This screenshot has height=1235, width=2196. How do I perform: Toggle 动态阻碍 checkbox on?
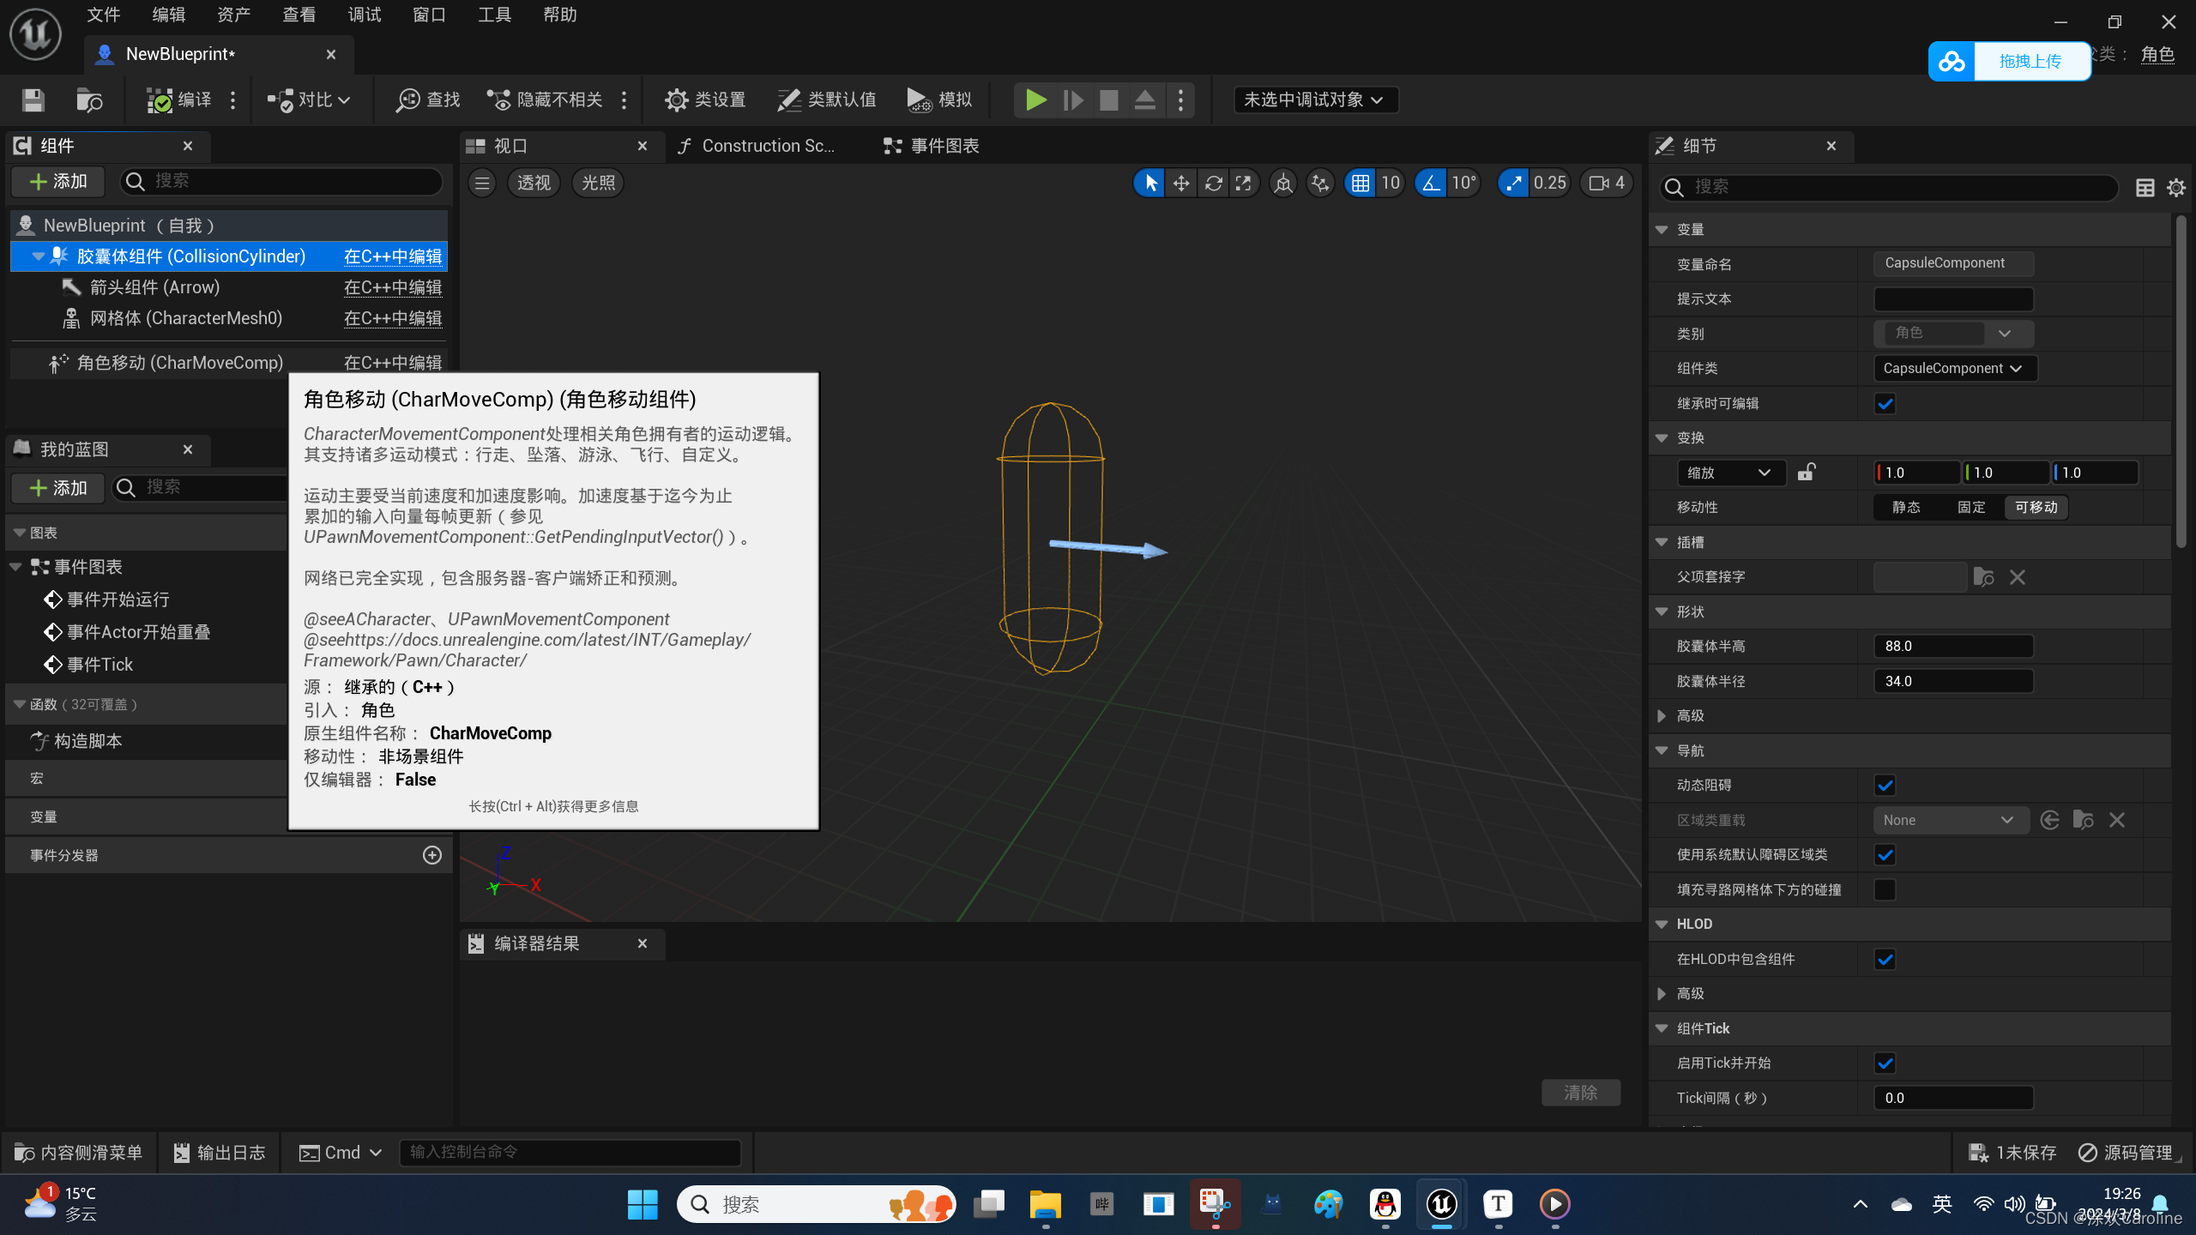[1884, 784]
